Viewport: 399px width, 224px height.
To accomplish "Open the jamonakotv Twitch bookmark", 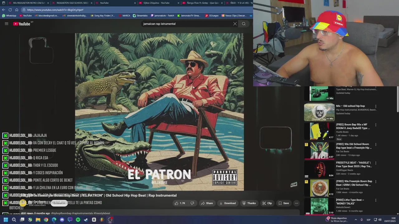I will click(162, 16).
